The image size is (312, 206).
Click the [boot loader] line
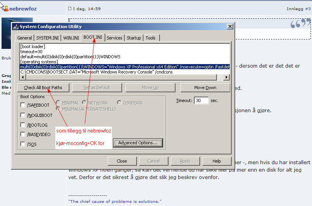pyautogui.click(x=33, y=47)
